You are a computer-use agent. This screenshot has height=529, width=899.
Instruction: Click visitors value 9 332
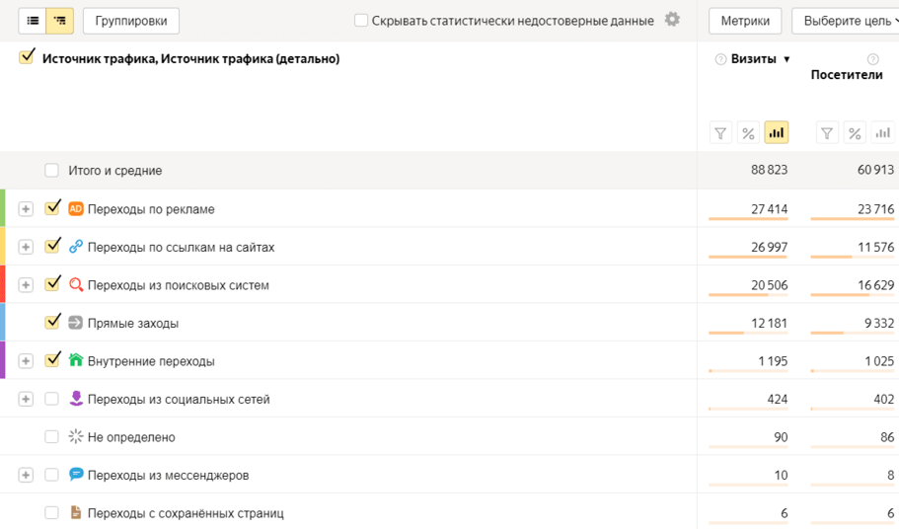pyautogui.click(x=879, y=323)
